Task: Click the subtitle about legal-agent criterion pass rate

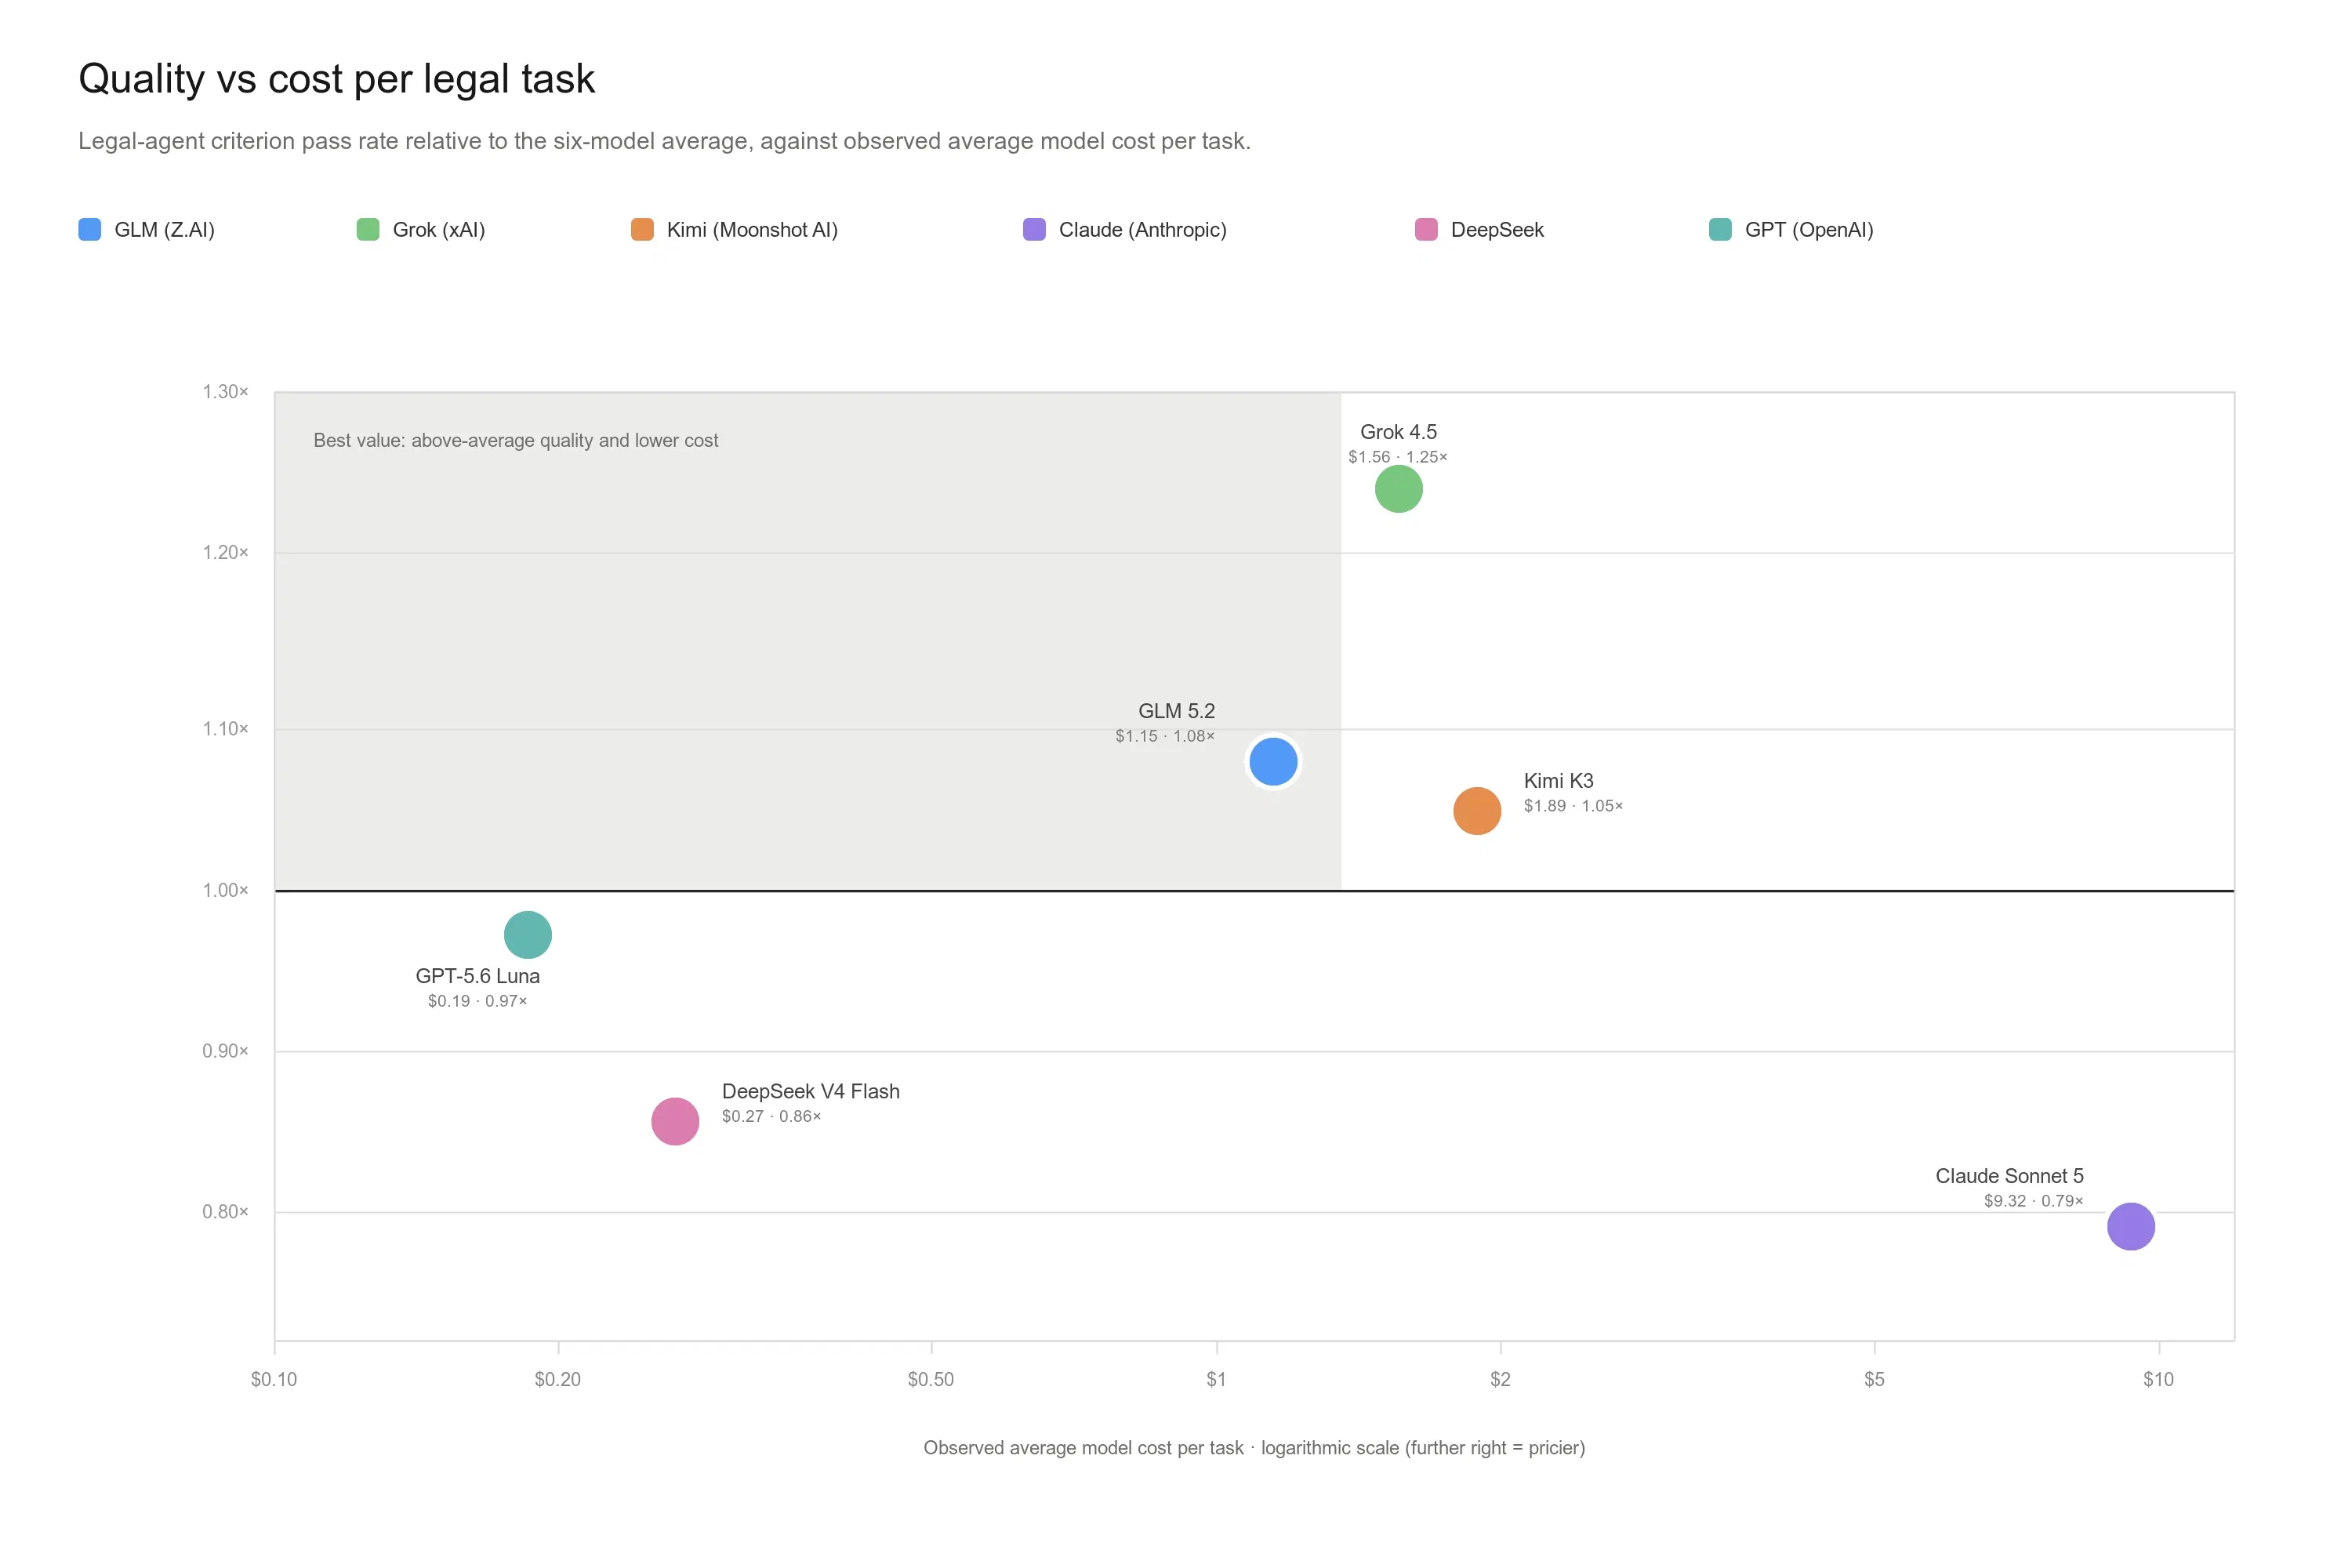Action: pyautogui.click(x=665, y=141)
